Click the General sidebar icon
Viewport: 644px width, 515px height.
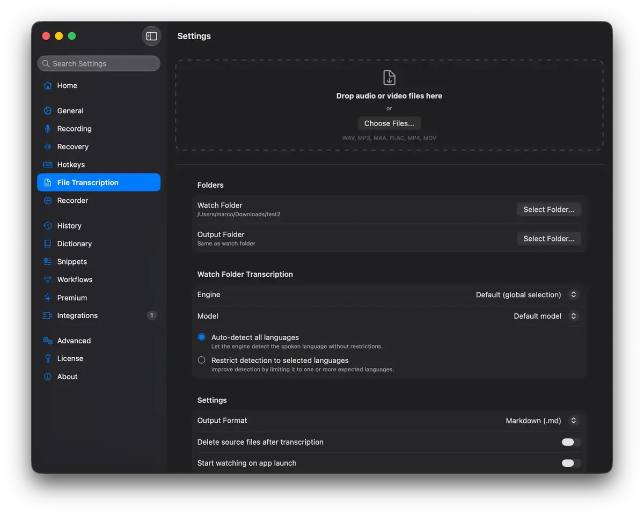point(48,111)
